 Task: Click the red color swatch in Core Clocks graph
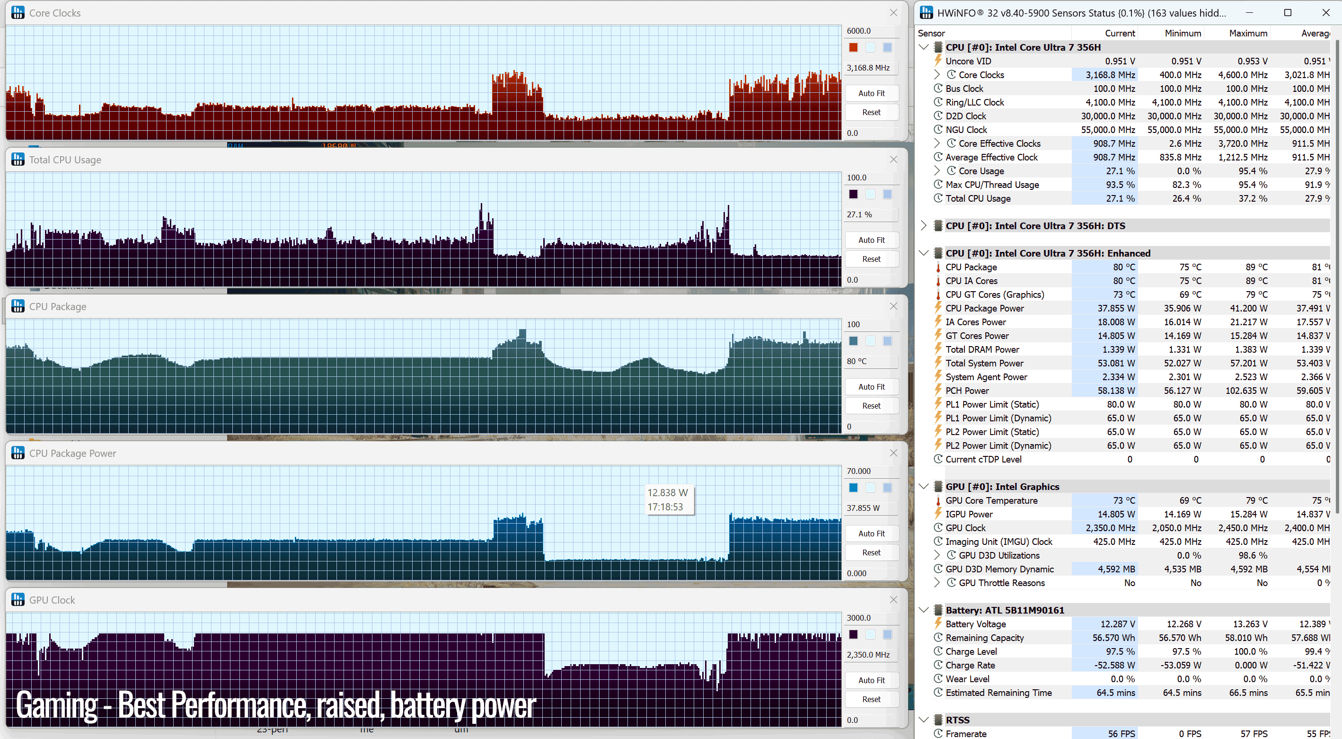click(x=853, y=47)
